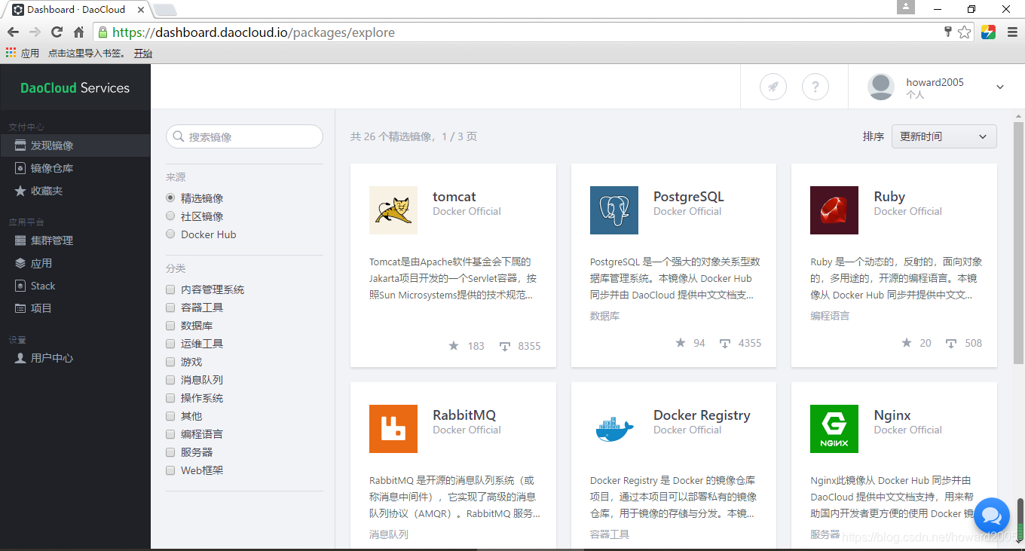Image resolution: width=1025 pixels, height=551 pixels.
Task: Click the colorful extension icon in toolbar
Action: pyautogui.click(x=988, y=32)
